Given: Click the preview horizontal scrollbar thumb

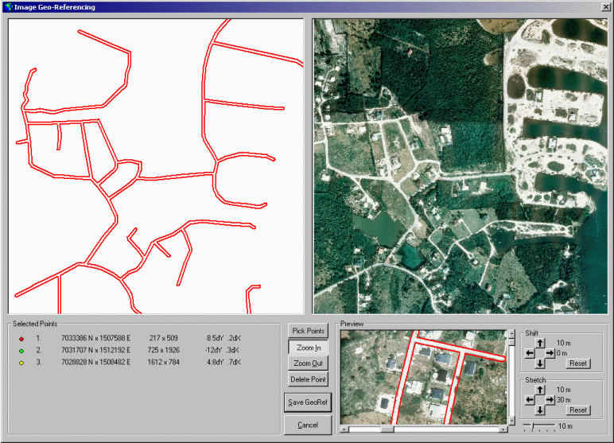Looking at the screenshot, I should click(x=387, y=429).
